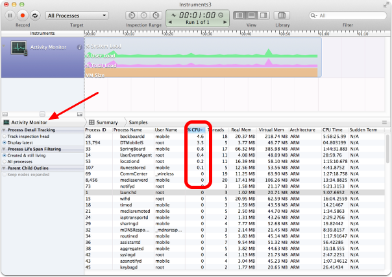Viewport: 392px width, 277px height.
Task: Click the red Record button
Action: [x=22, y=14]
